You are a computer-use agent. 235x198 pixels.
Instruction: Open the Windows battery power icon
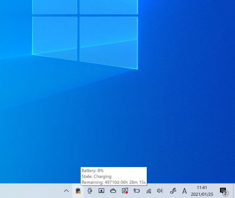tap(137, 191)
